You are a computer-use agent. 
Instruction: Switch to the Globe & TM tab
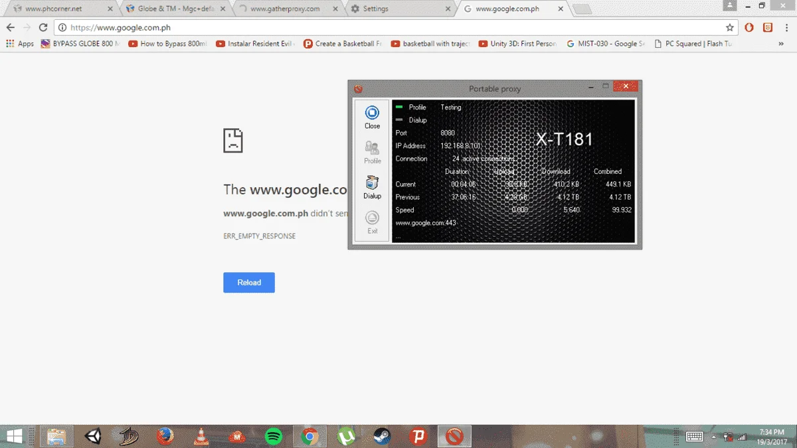point(176,9)
